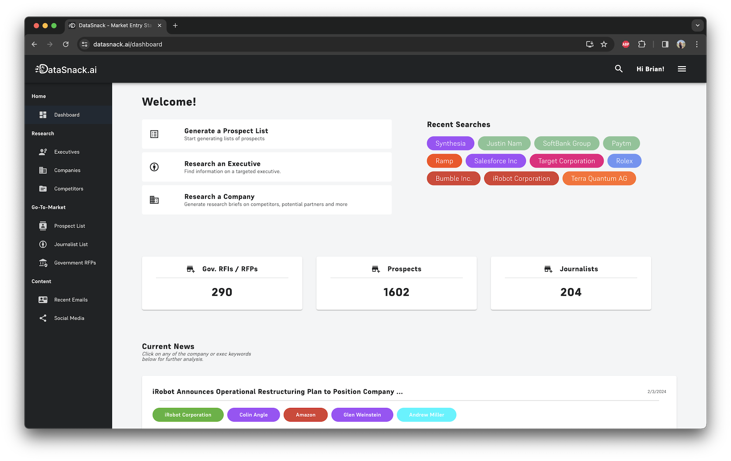Click the Prospect List contact icon
The height and width of the screenshot is (461, 731).
point(43,226)
